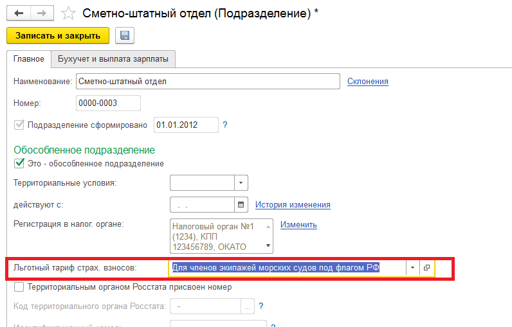
Task: Click the forward arrow navigation button
Action: coord(42,13)
